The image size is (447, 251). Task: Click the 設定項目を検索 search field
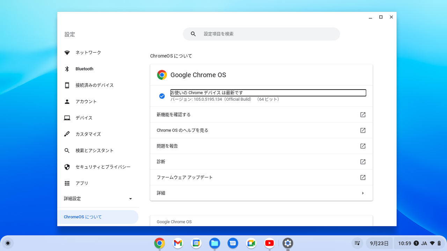pyautogui.click(x=261, y=34)
